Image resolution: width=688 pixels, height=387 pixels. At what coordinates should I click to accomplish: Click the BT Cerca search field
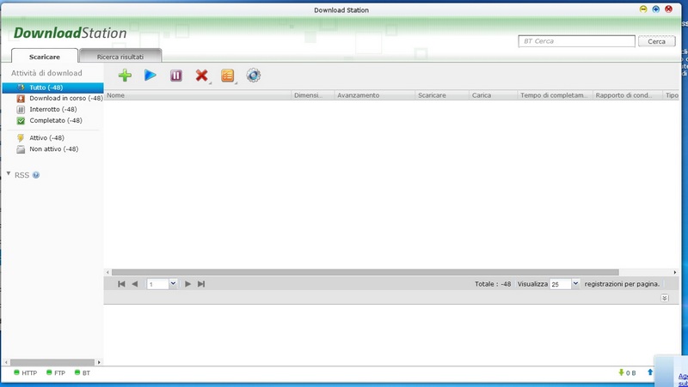point(576,41)
